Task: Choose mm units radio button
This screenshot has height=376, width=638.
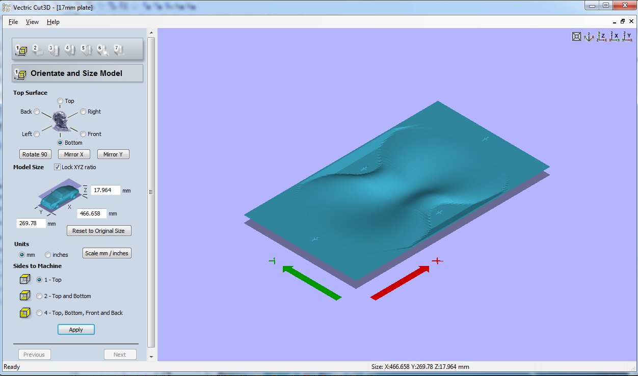Action: click(x=22, y=255)
